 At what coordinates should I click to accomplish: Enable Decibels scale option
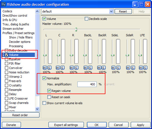tap(86, 19)
